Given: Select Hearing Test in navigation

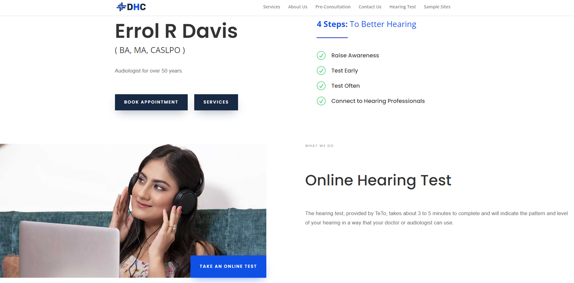Looking at the screenshot, I should 402,7.
